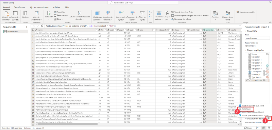Open Ajouter une destination de données
This screenshot has height=130, width=272.
[x=80, y=16]
